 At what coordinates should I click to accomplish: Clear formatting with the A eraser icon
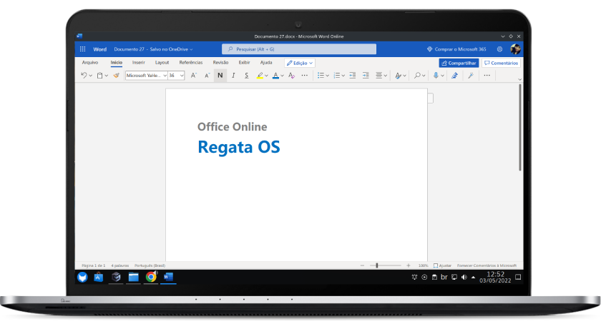pos(291,76)
